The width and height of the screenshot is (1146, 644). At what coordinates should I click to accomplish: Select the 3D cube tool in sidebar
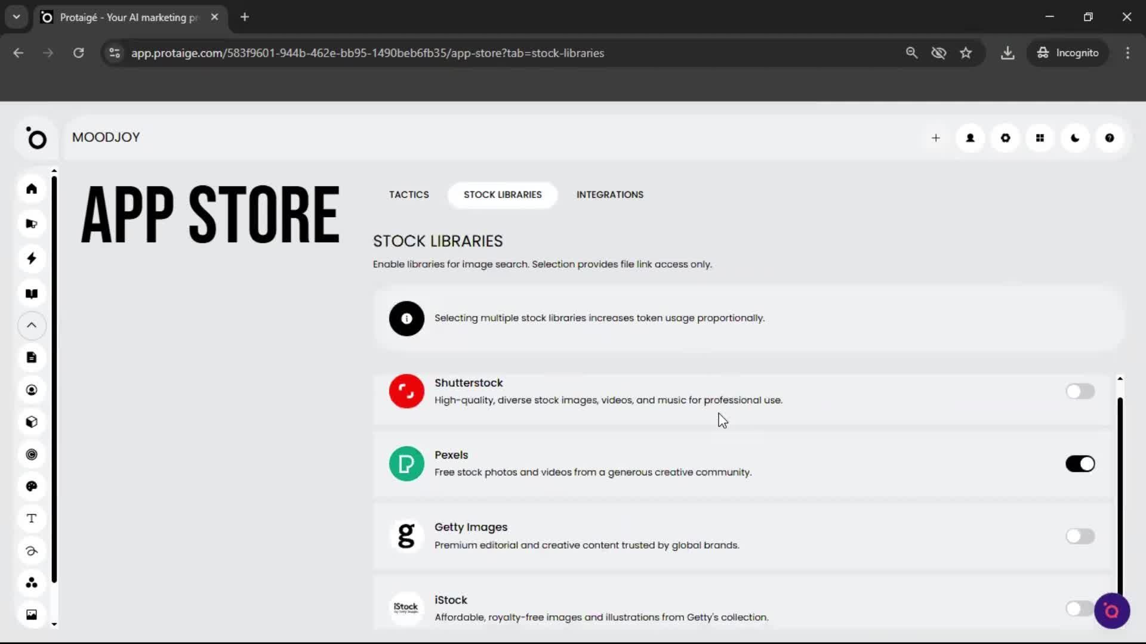[31, 422]
